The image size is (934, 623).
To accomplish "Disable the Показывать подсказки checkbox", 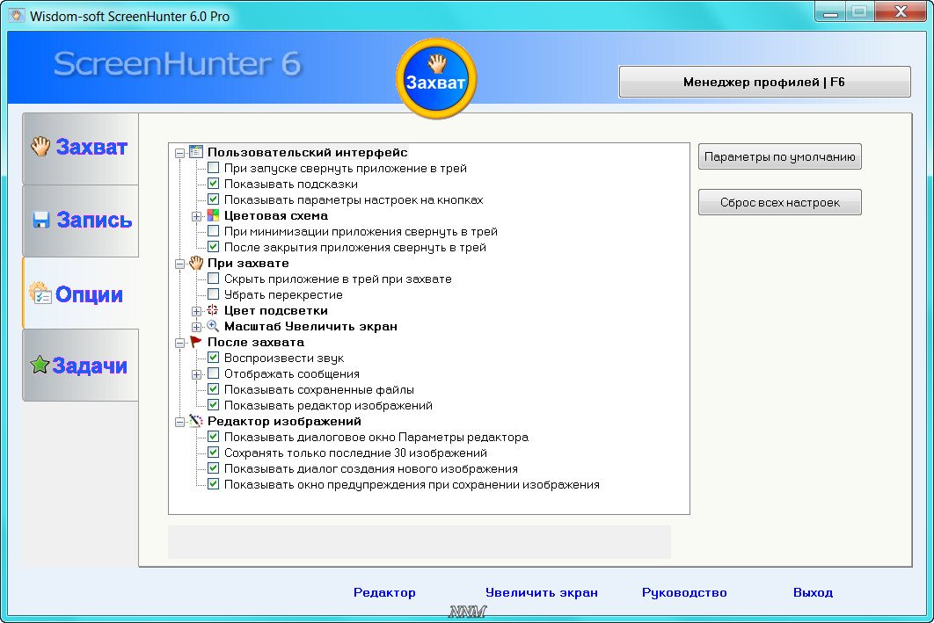I will tap(213, 184).
